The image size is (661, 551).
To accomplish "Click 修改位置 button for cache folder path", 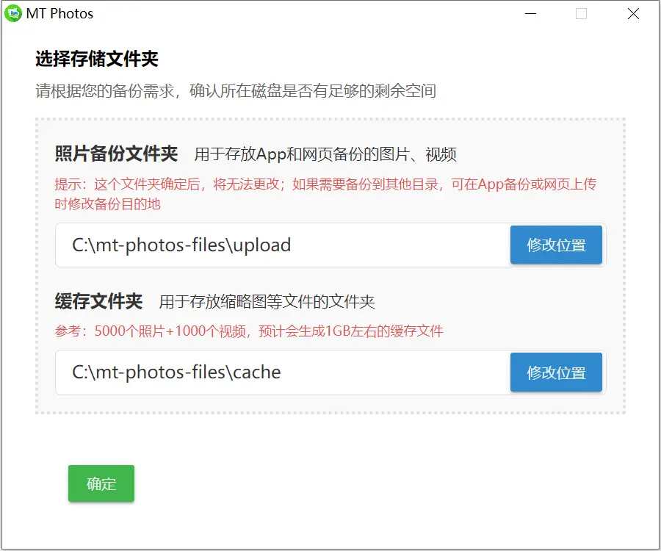I will [556, 372].
